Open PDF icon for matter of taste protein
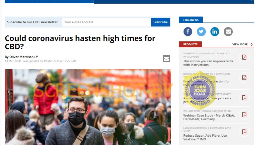Screen dimensions: 257x145 [244, 98]
